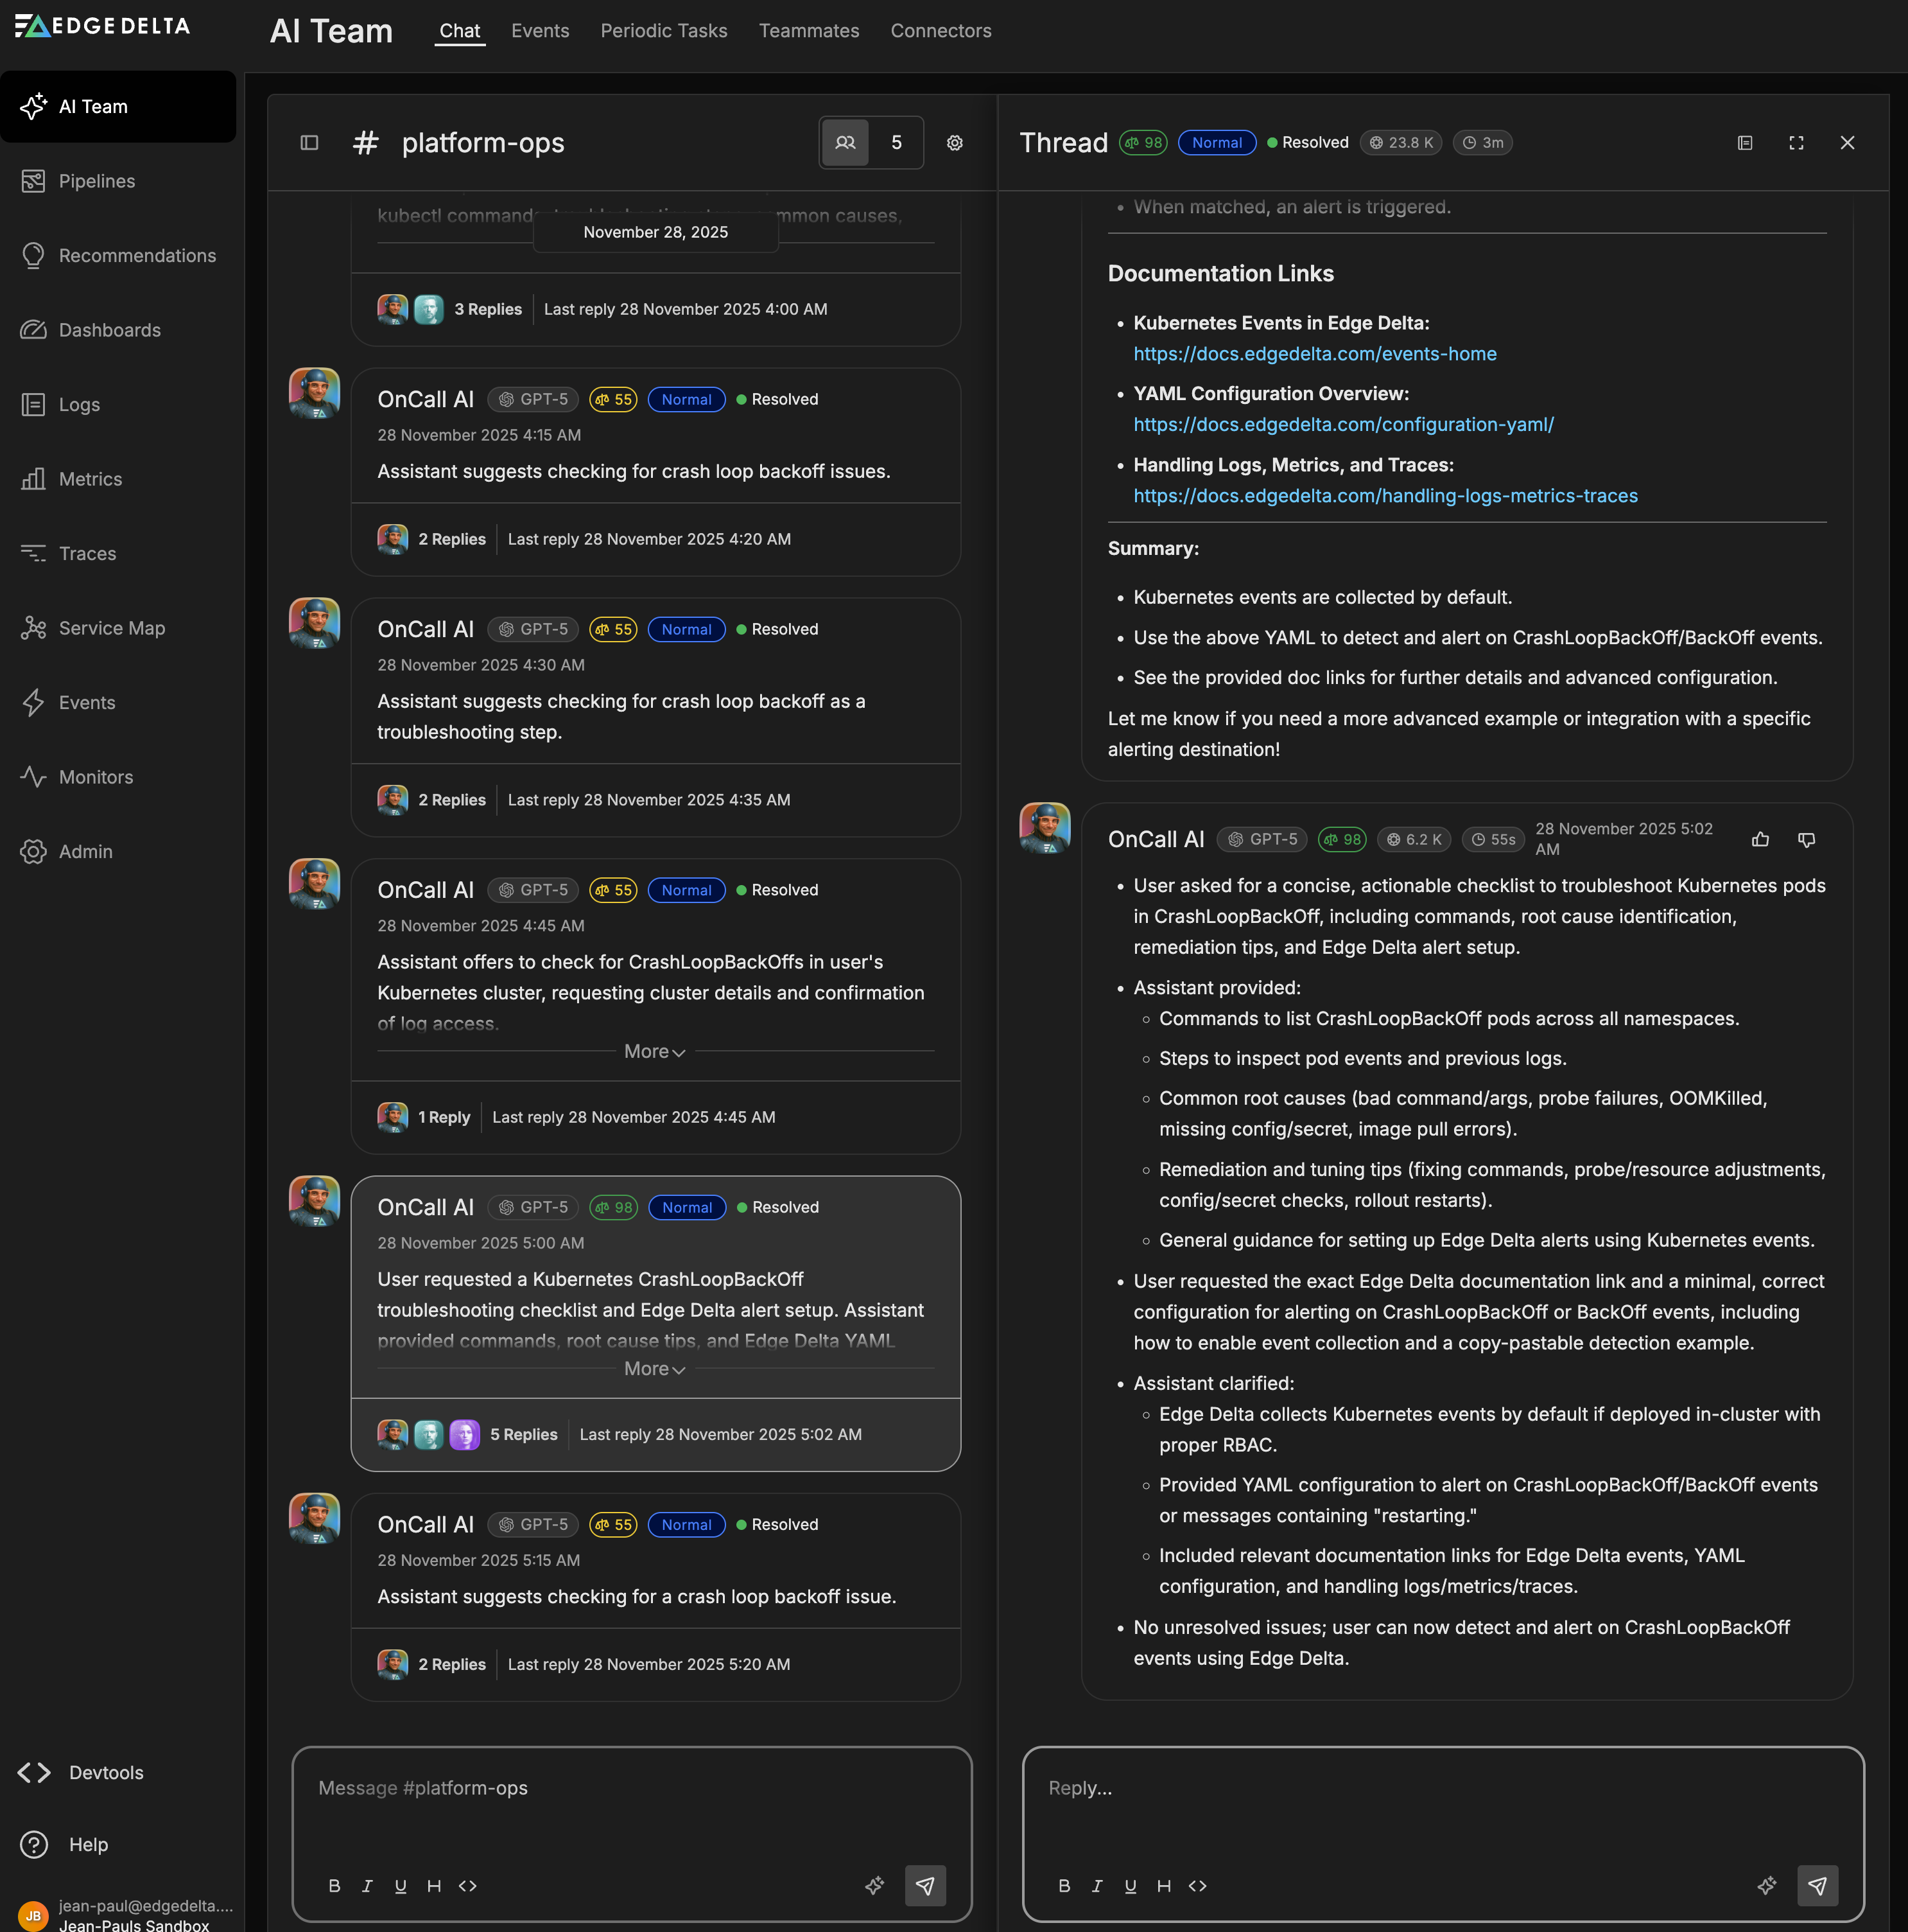Switch to the Connectors tab
Viewport: 1908px width, 1932px height.
[941, 31]
